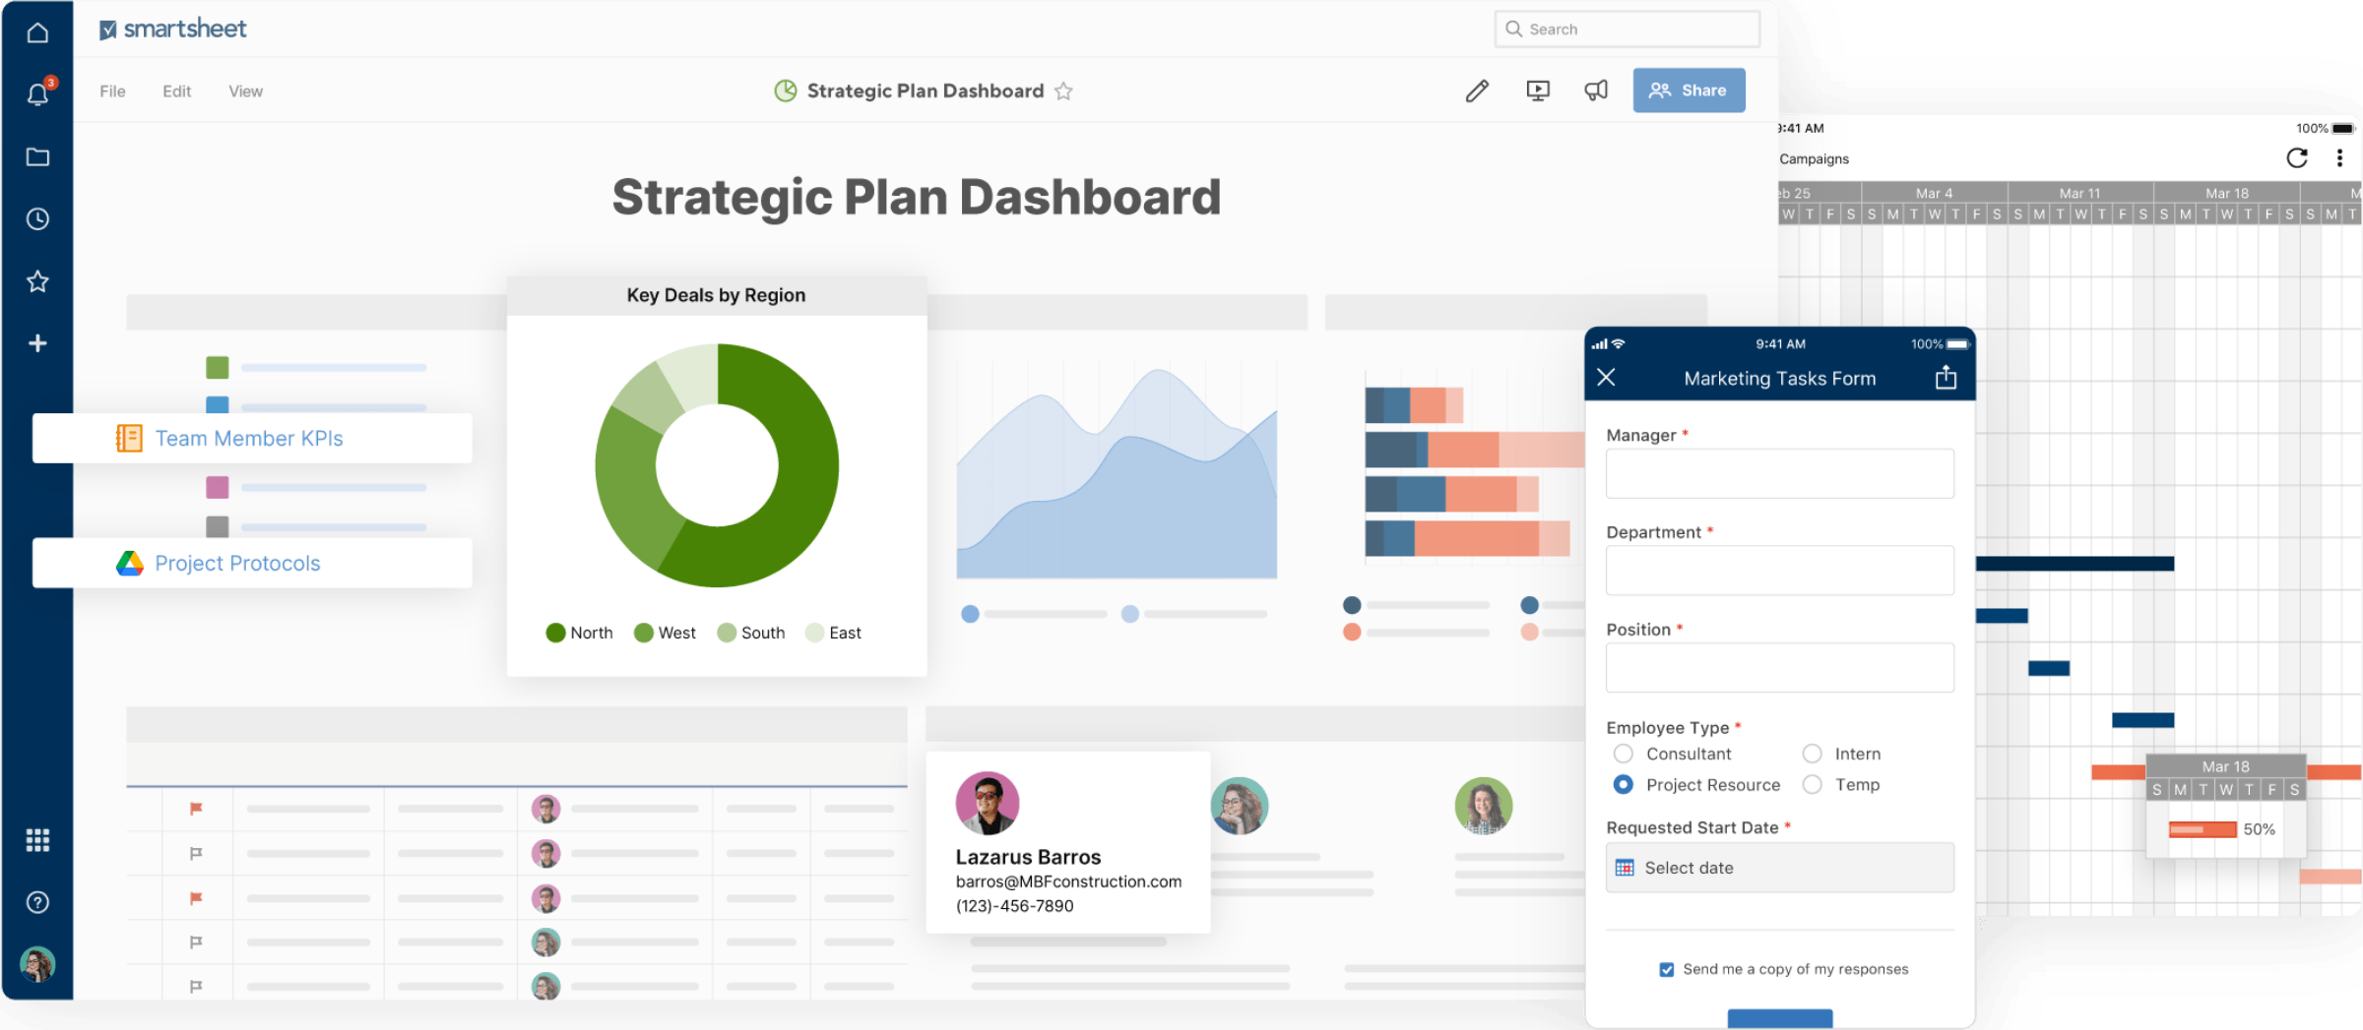Uncheck Send me a copy of responses
Viewport: 2363px width, 1030px height.
(1666, 970)
